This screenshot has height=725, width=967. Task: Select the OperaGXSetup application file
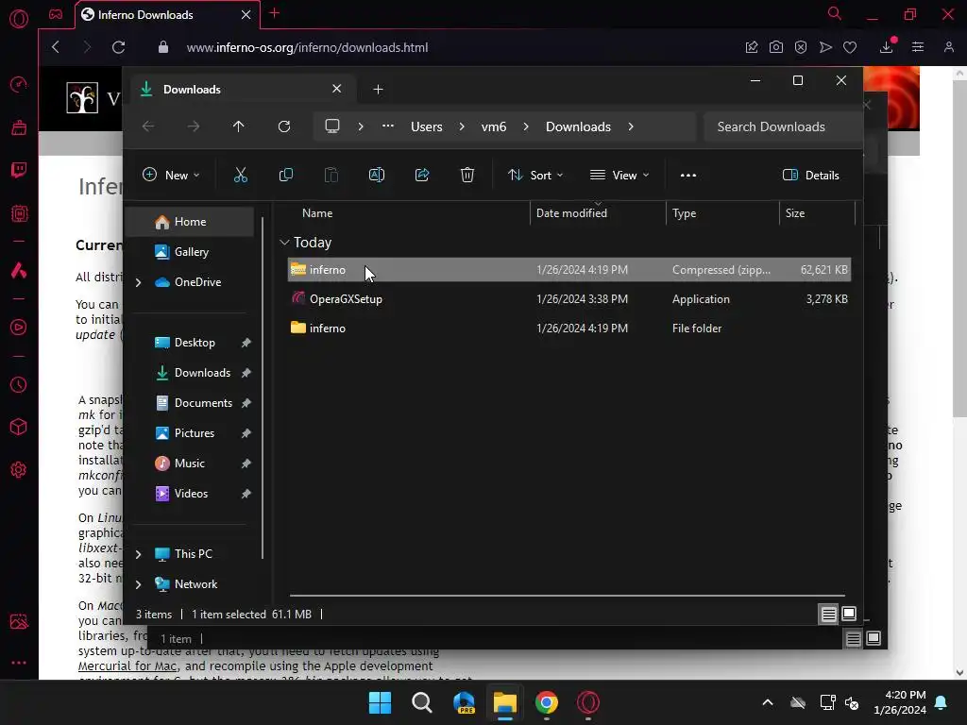(568, 299)
